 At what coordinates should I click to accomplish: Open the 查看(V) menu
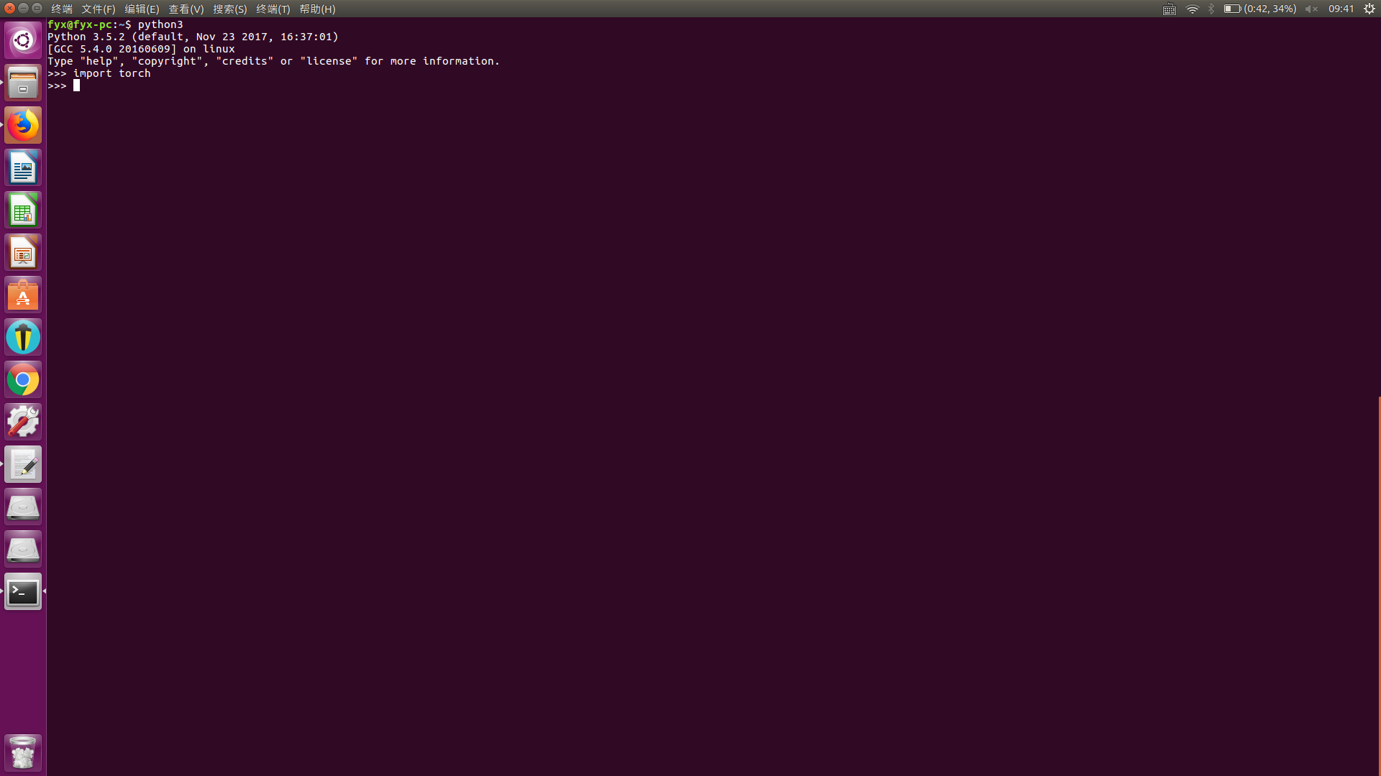[x=186, y=9]
